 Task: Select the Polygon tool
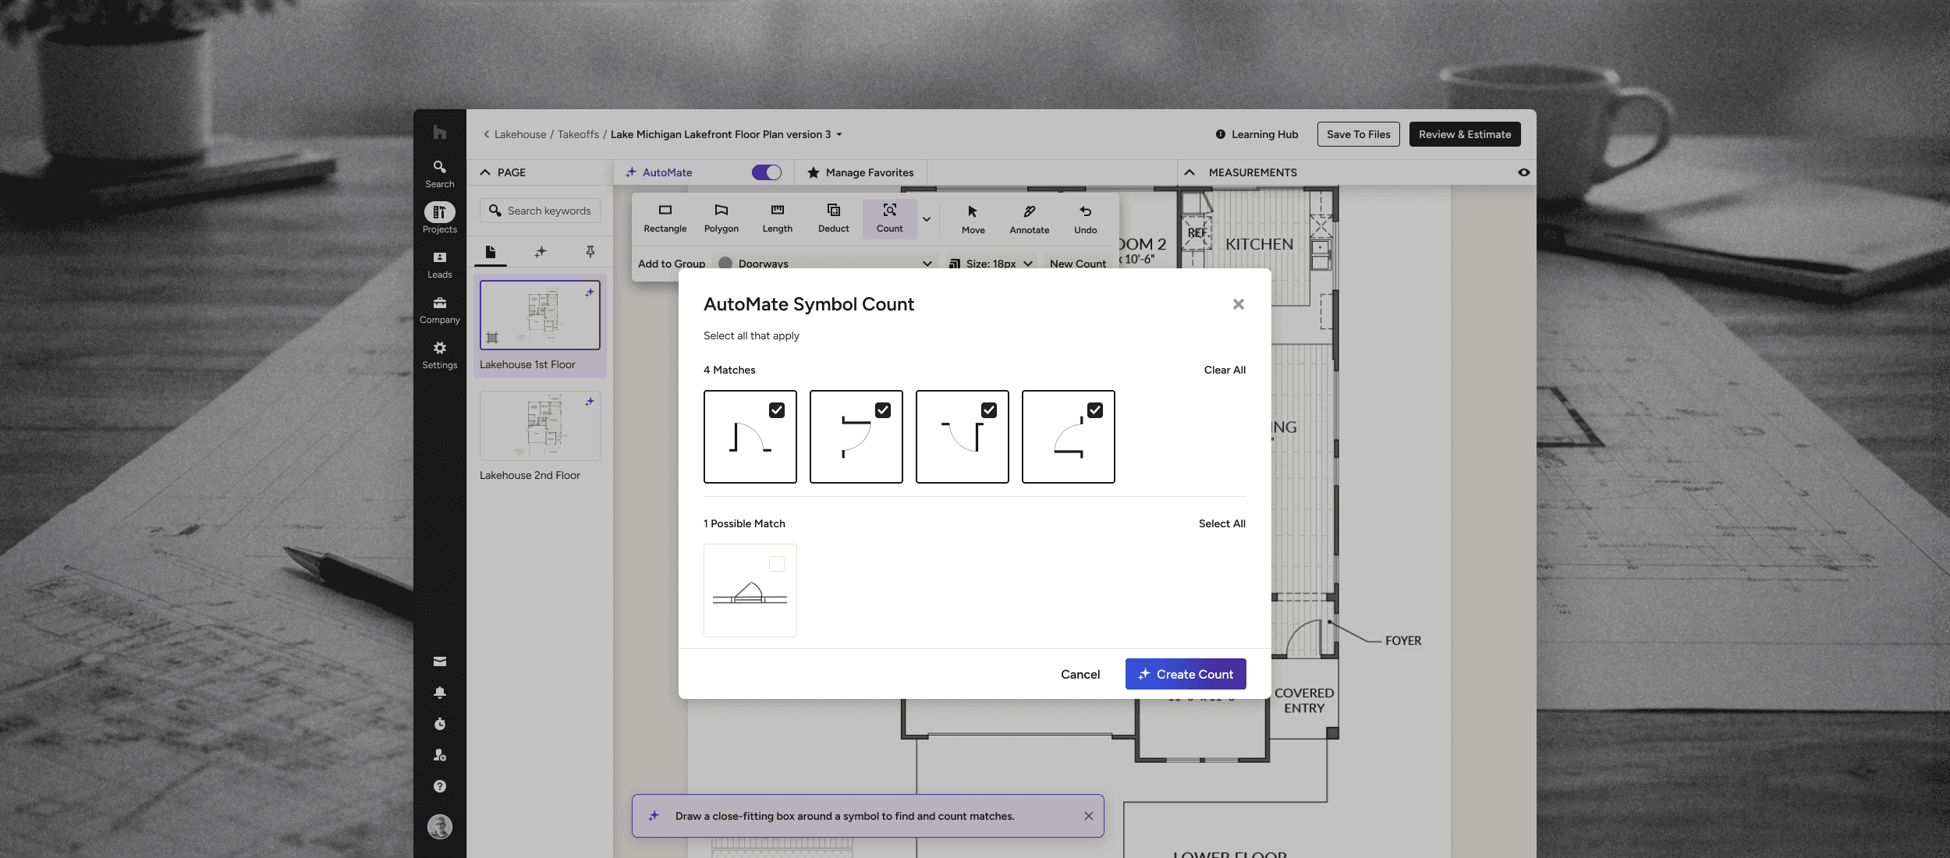[721, 218]
